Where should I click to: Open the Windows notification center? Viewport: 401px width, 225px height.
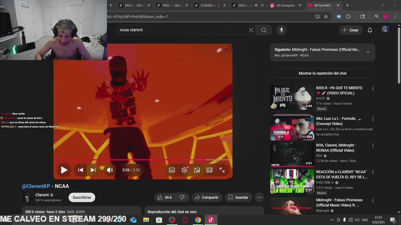393,220
